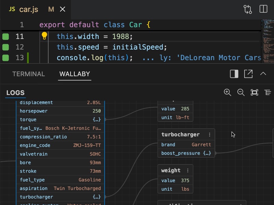
Task: Close the car.js editor tab
Action: click(63, 9)
